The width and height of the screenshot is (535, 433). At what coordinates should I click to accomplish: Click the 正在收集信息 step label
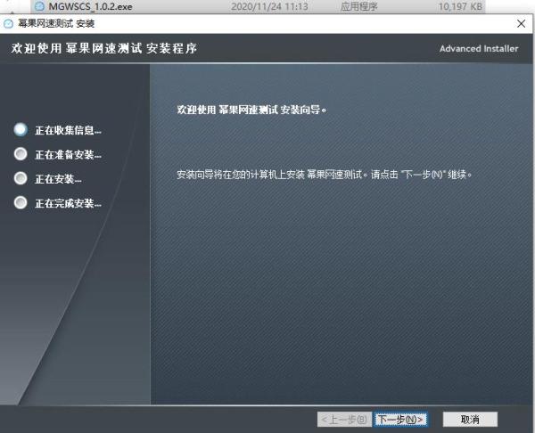(x=68, y=130)
